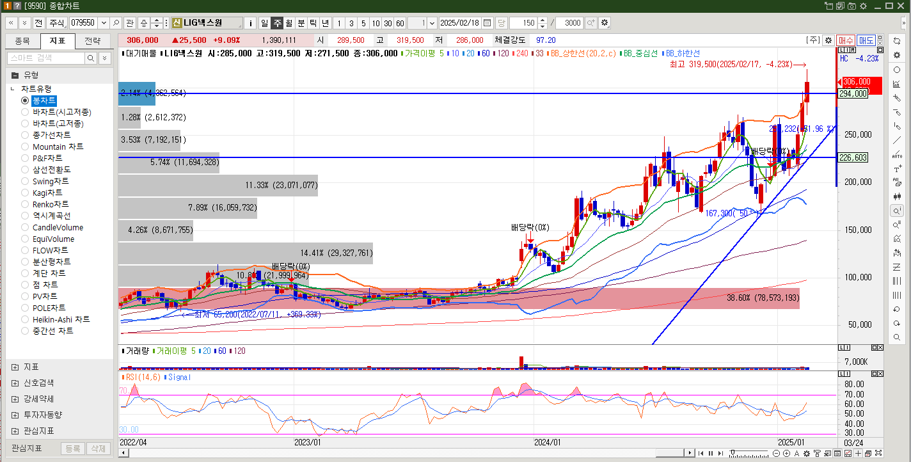
Task: Switch to the 전략 tab
Action: tap(93, 41)
